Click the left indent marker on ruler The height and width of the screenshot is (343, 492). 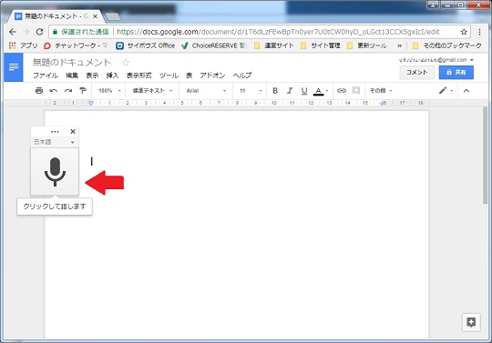[91, 103]
